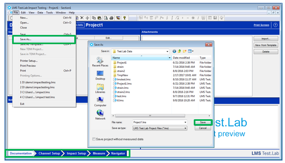Select the Libraries shortcut icon
Screen dimensions: 285x163
(x=100, y=87)
